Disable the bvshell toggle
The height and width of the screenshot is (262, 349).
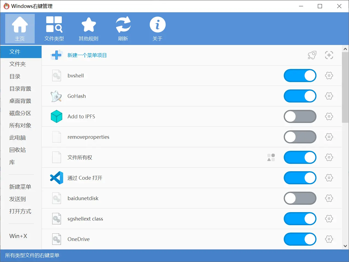point(300,76)
